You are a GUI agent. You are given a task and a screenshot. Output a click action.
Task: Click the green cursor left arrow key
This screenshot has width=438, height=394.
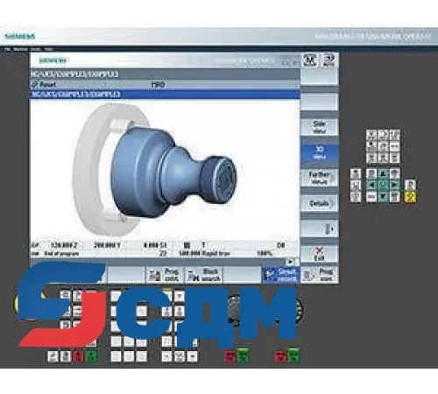(x=371, y=185)
